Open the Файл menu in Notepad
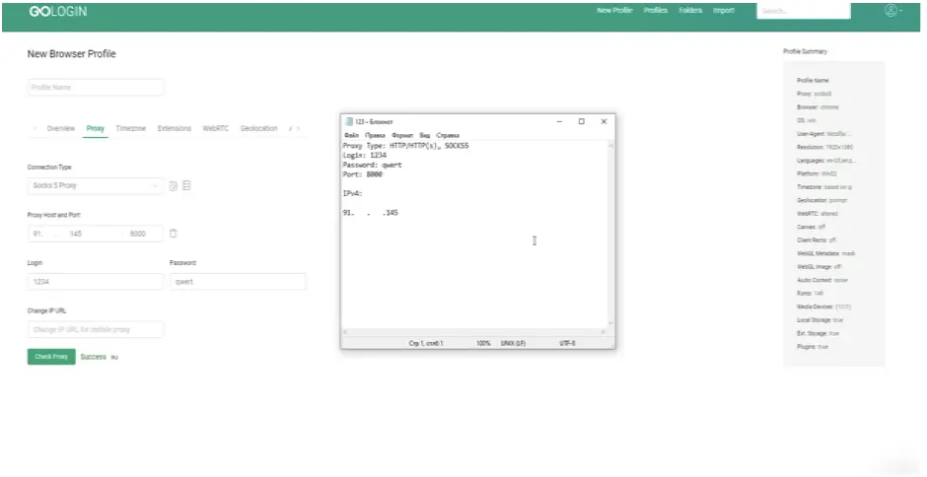 click(x=351, y=134)
